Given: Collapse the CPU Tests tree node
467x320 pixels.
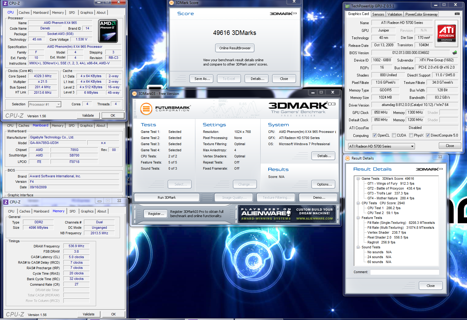Looking at the screenshot, I should (358, 203).
